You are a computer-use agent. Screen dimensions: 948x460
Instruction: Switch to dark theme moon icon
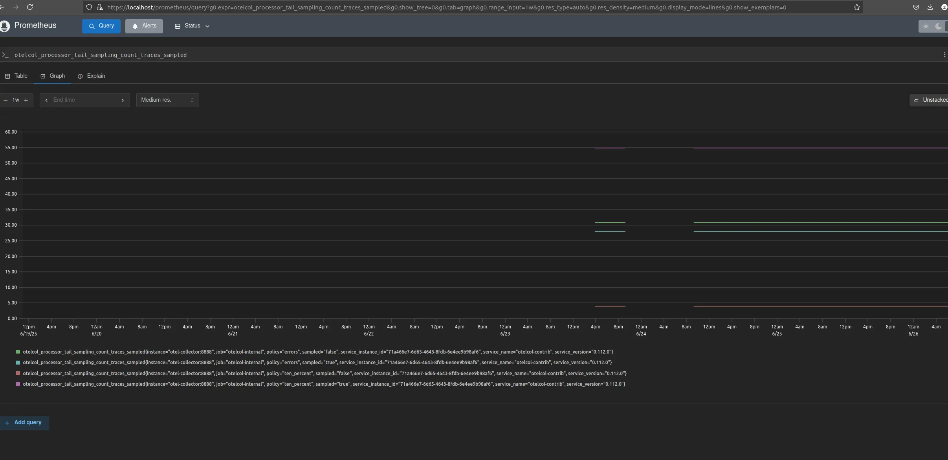[x=939, y=26]
